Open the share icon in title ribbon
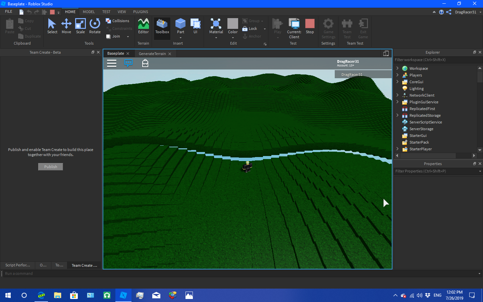 [x=449, y=12]
